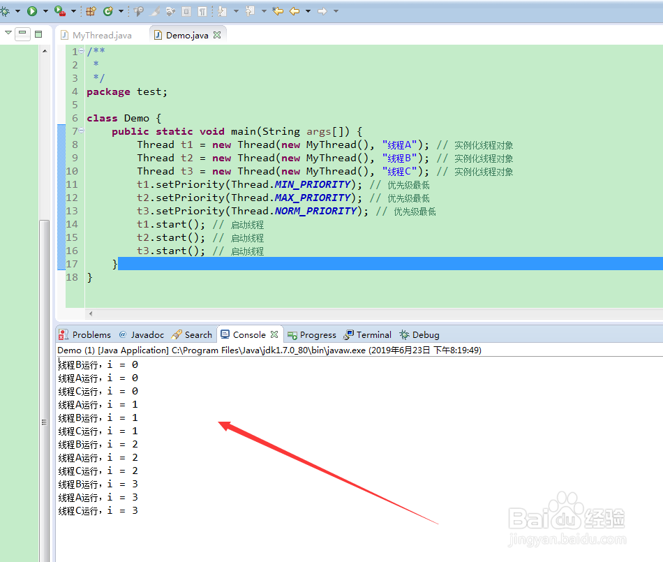Close the Console view tab

[274, 334]
